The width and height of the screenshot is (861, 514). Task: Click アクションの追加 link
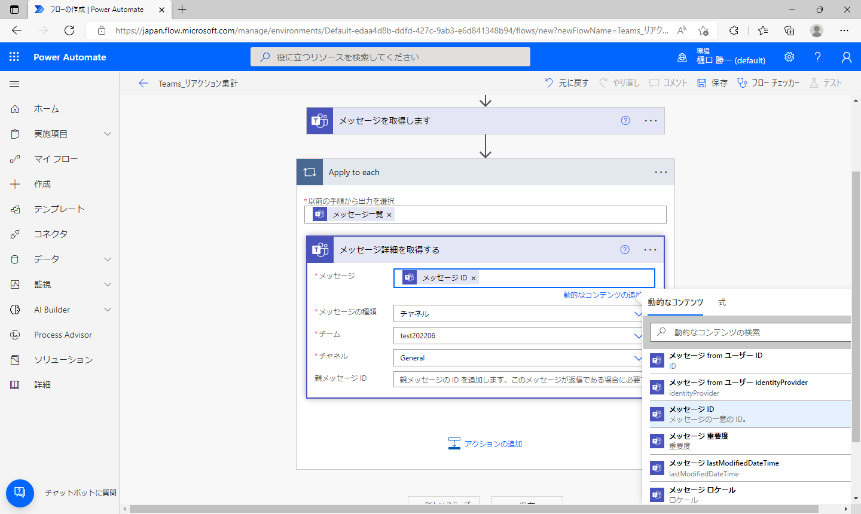[x=485, y=443]
